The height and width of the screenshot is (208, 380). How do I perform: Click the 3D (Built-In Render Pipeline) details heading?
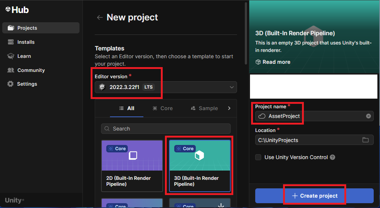pyautogui.click(x=295, y=33)
